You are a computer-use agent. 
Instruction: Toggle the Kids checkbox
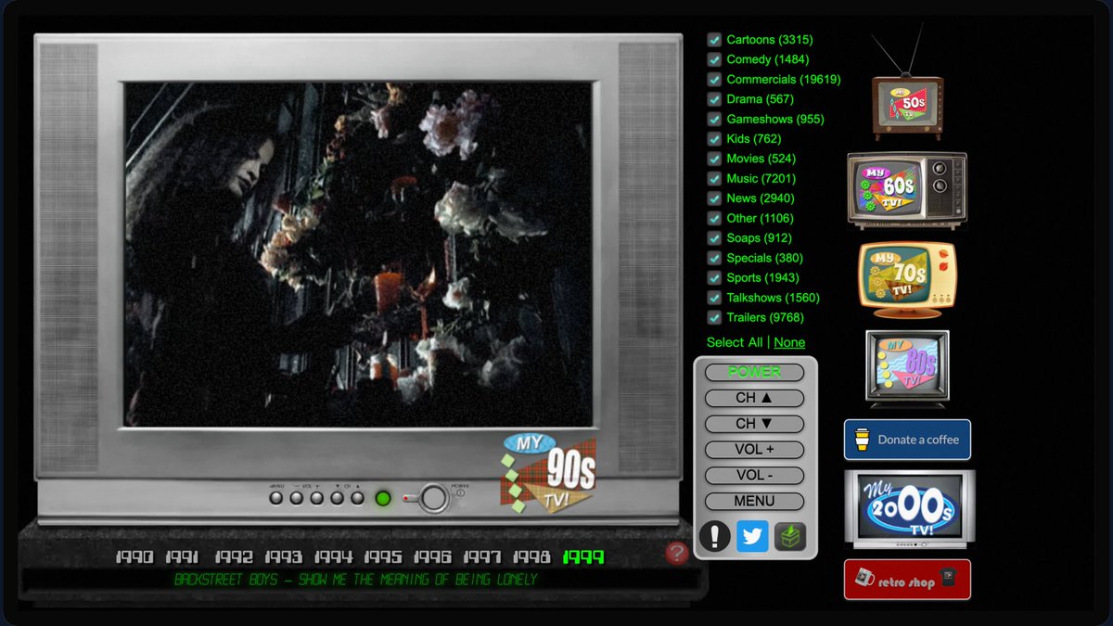pos(714,139)
